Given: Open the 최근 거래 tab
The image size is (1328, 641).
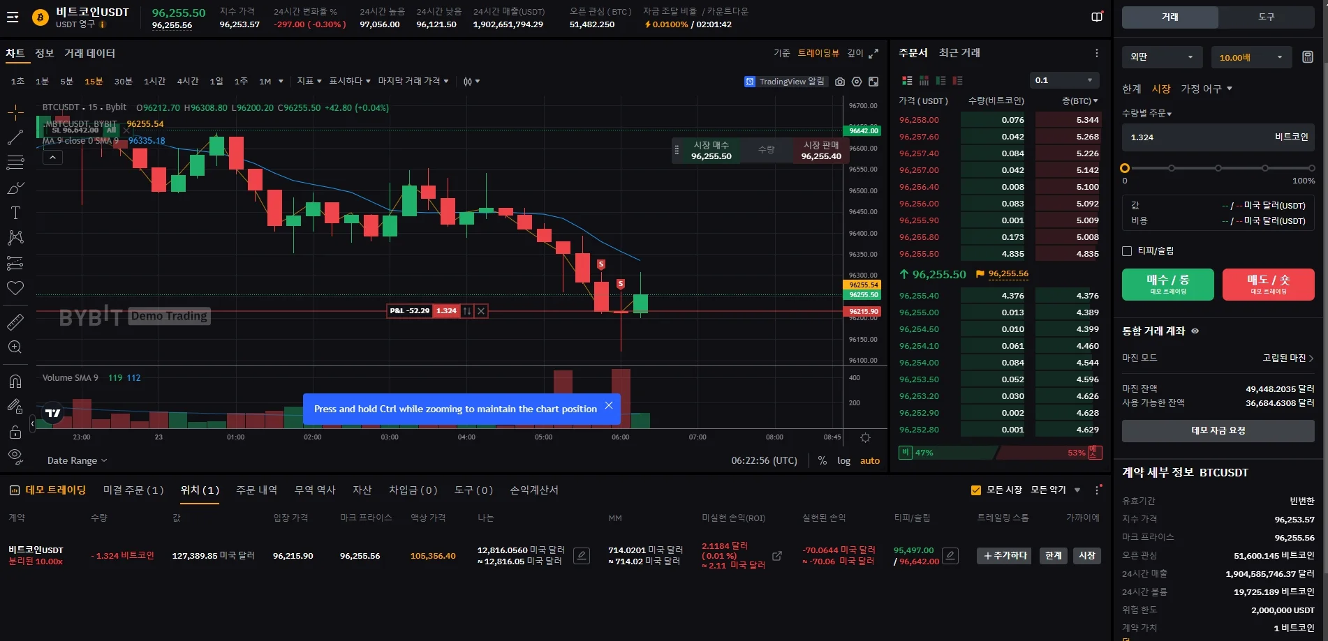Looking at the screenshot, I should click(959, 53).
